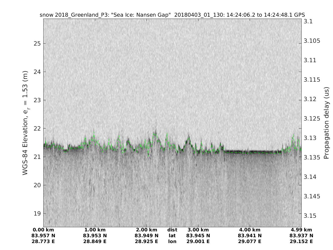Click the plot title text at top
This screenshot has height=250, width=333.
(x=172, y=15)
